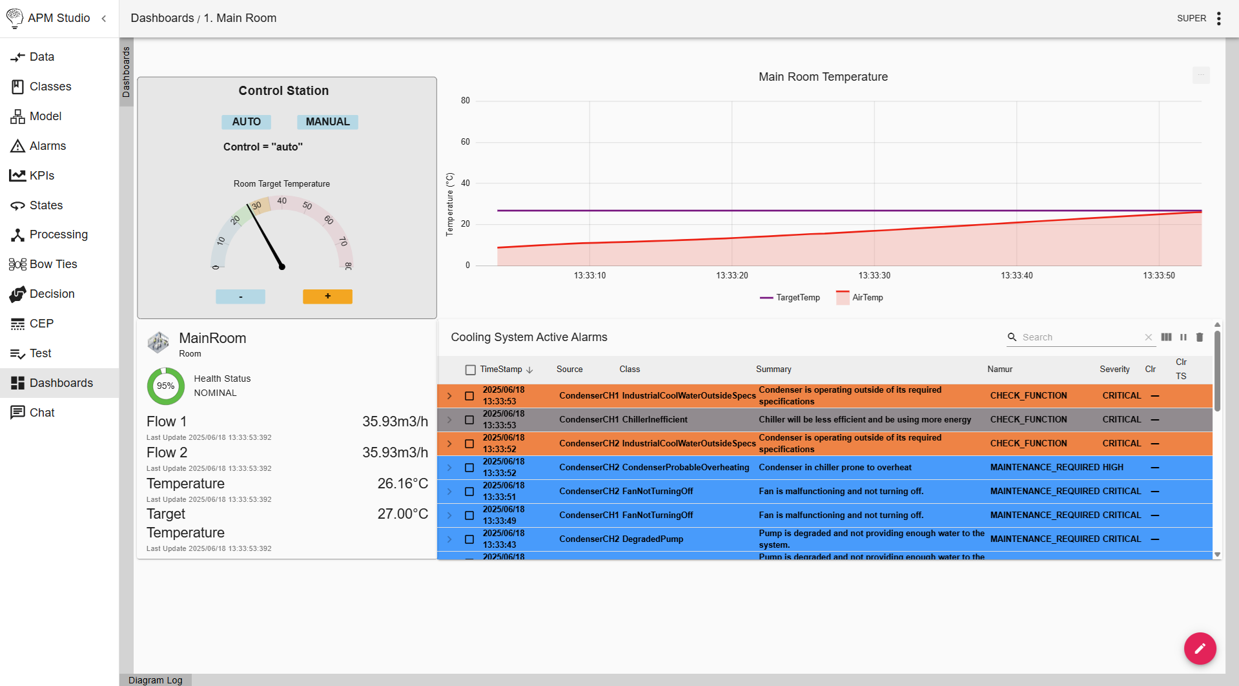Select the CondenserCH2 DegradedPump alarm checkbox
Screen dimensions: 1239x686
[469, 539]
